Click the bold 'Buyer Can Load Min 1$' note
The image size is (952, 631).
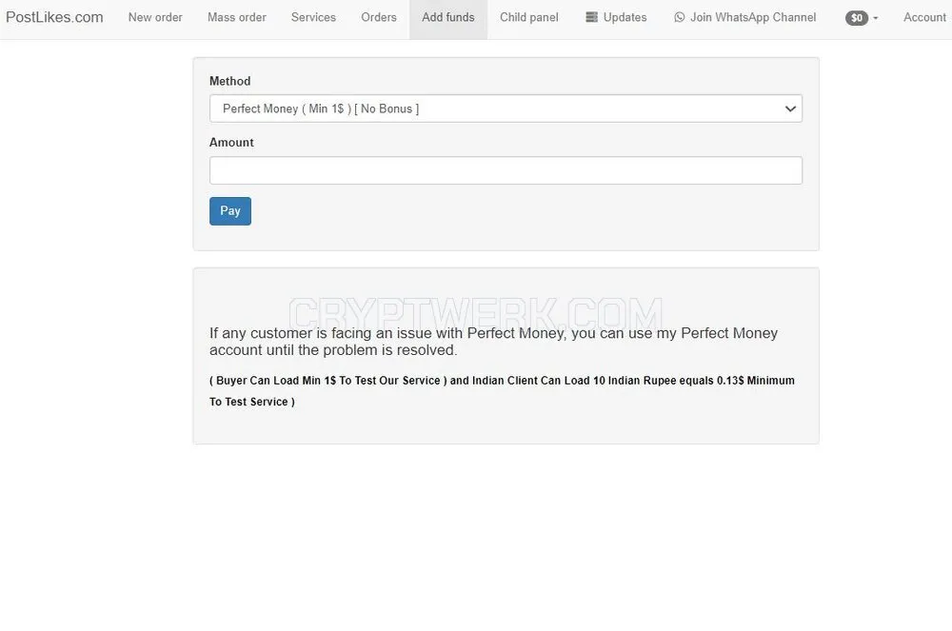502,391
